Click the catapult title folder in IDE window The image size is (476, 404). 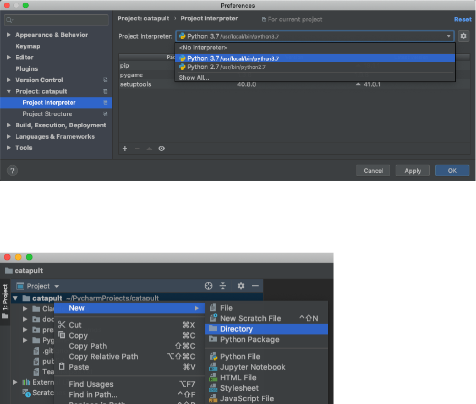coord(24,271)
